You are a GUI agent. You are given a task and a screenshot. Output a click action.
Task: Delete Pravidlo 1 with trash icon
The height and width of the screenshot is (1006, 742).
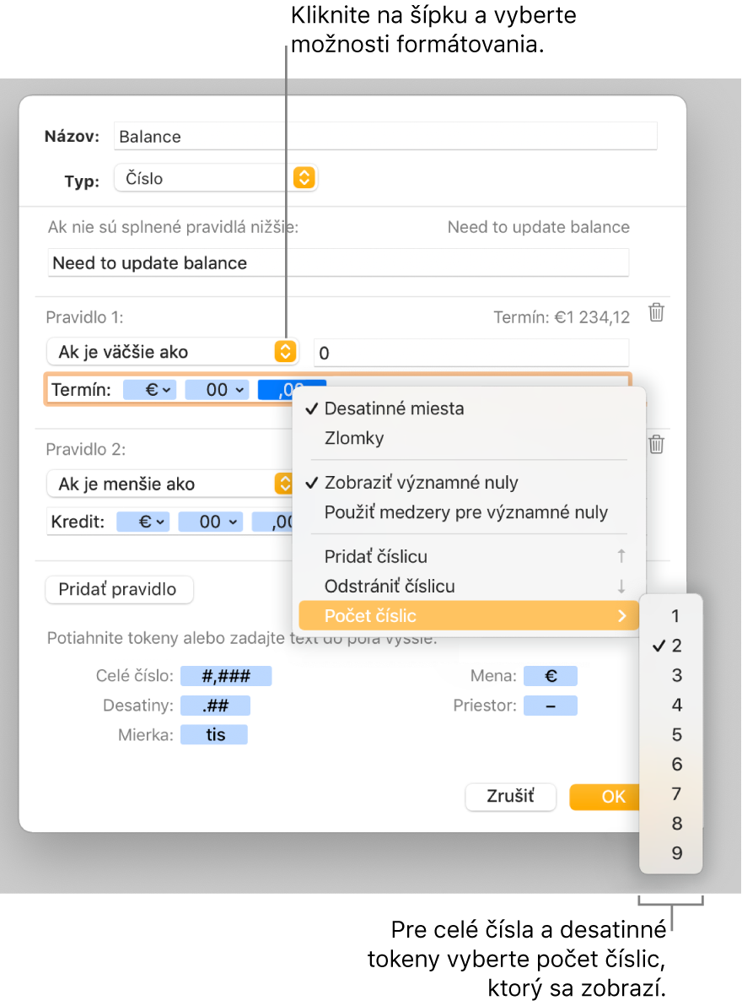pos(656,312)
